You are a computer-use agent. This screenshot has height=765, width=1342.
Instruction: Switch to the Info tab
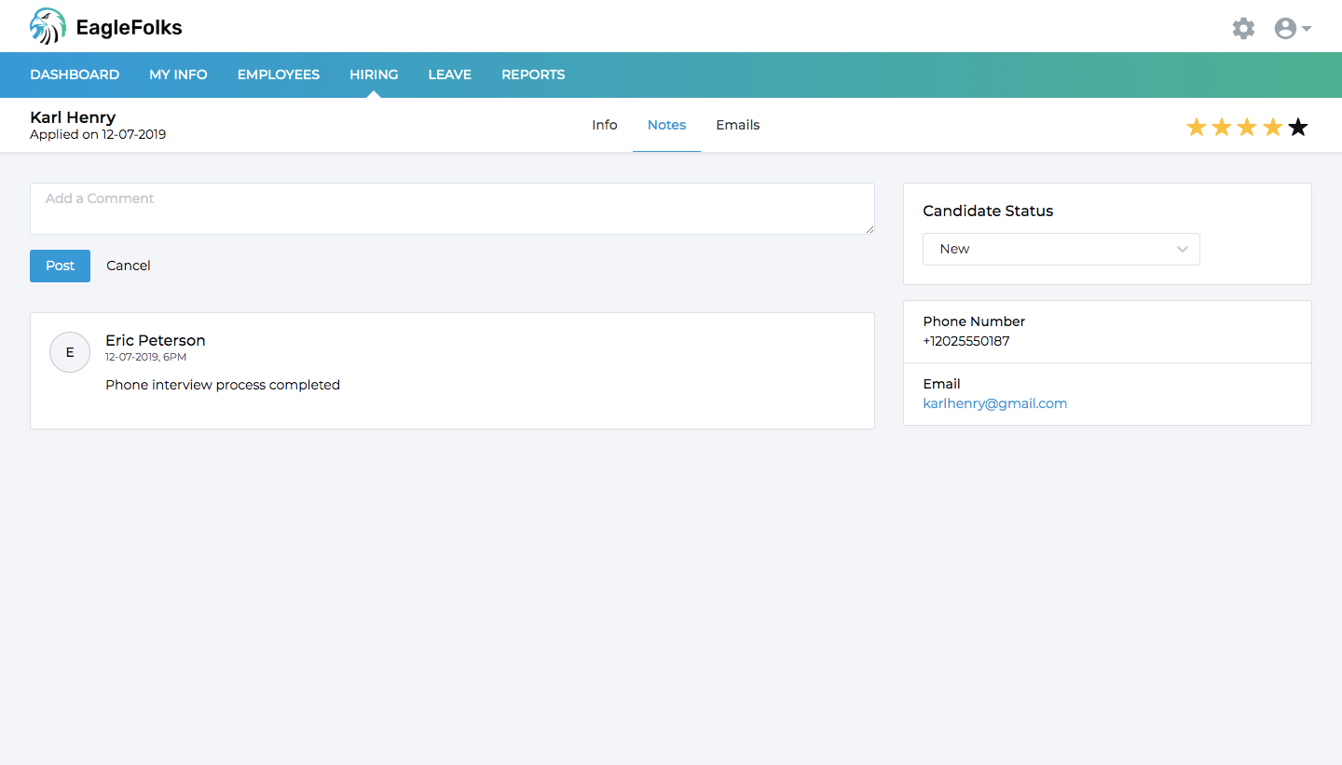605,125
